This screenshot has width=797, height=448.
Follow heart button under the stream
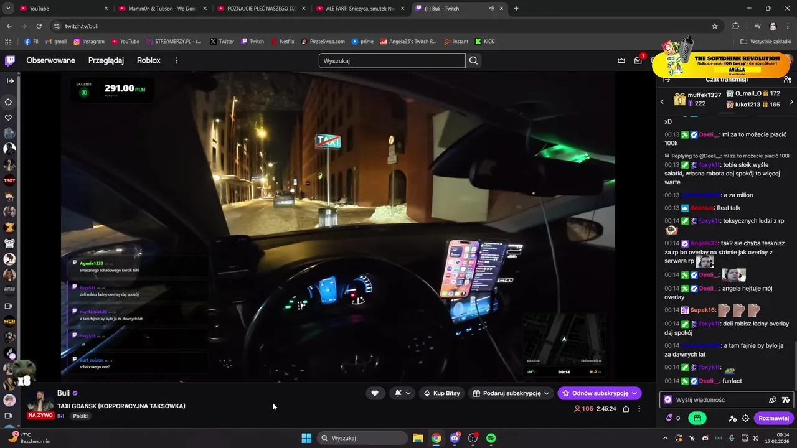(x=375, y=393)
